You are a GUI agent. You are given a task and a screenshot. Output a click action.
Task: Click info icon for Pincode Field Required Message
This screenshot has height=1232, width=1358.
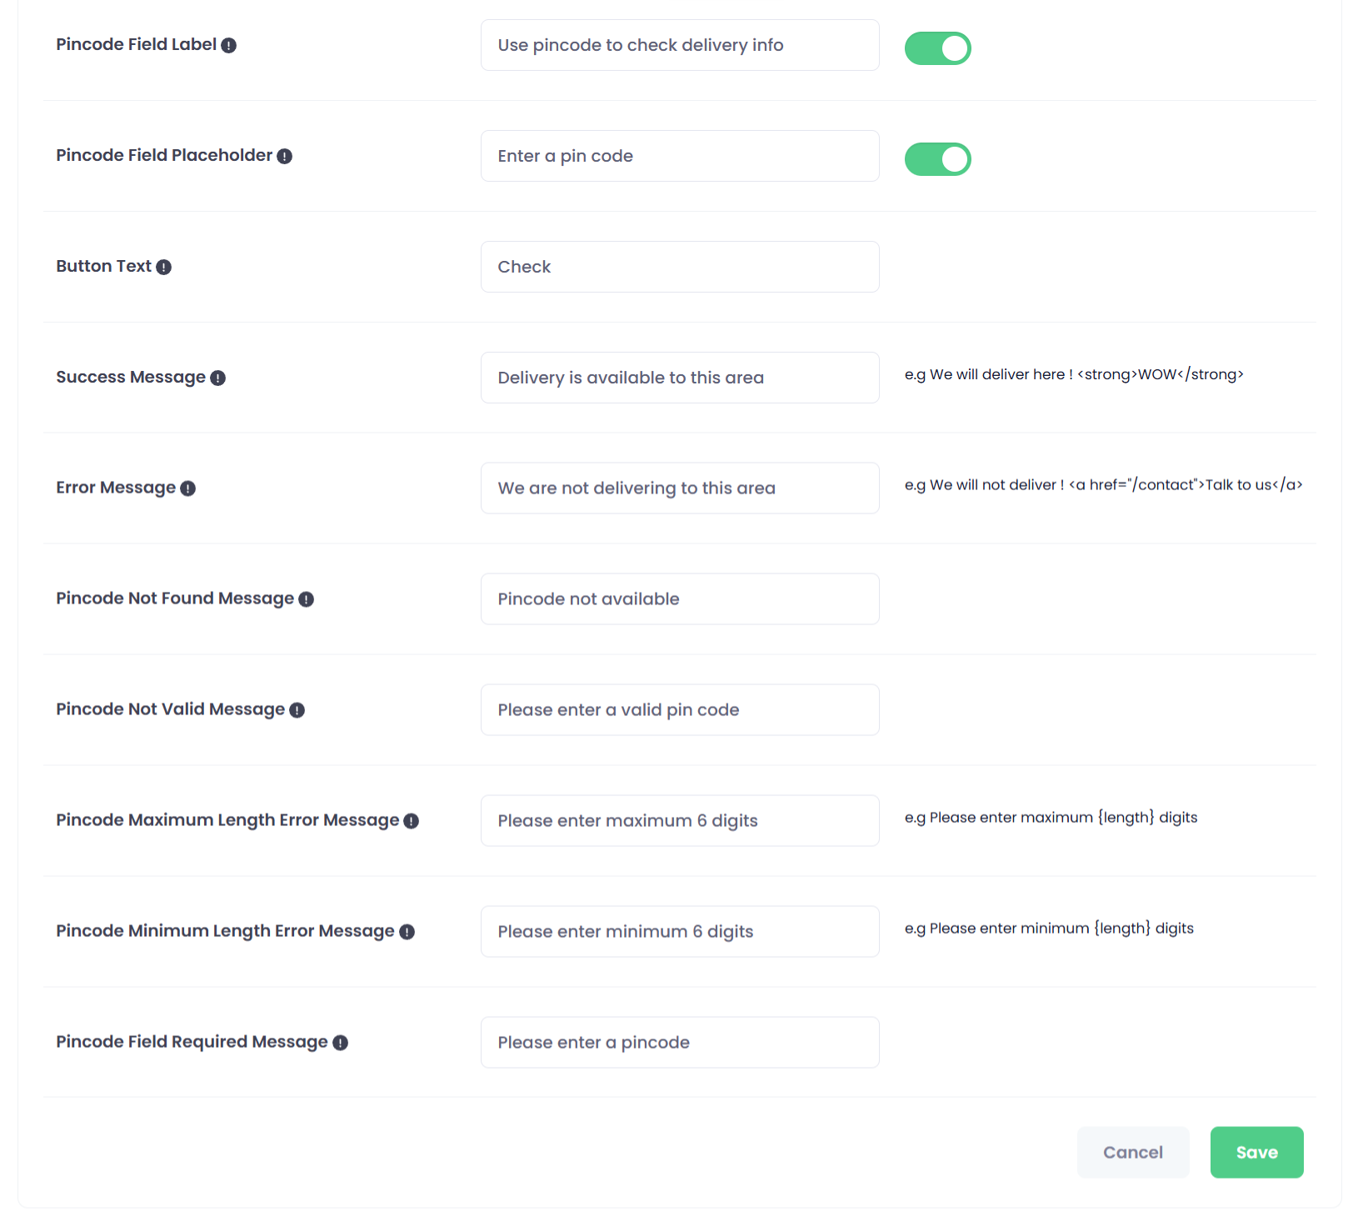coord(341,1044)
